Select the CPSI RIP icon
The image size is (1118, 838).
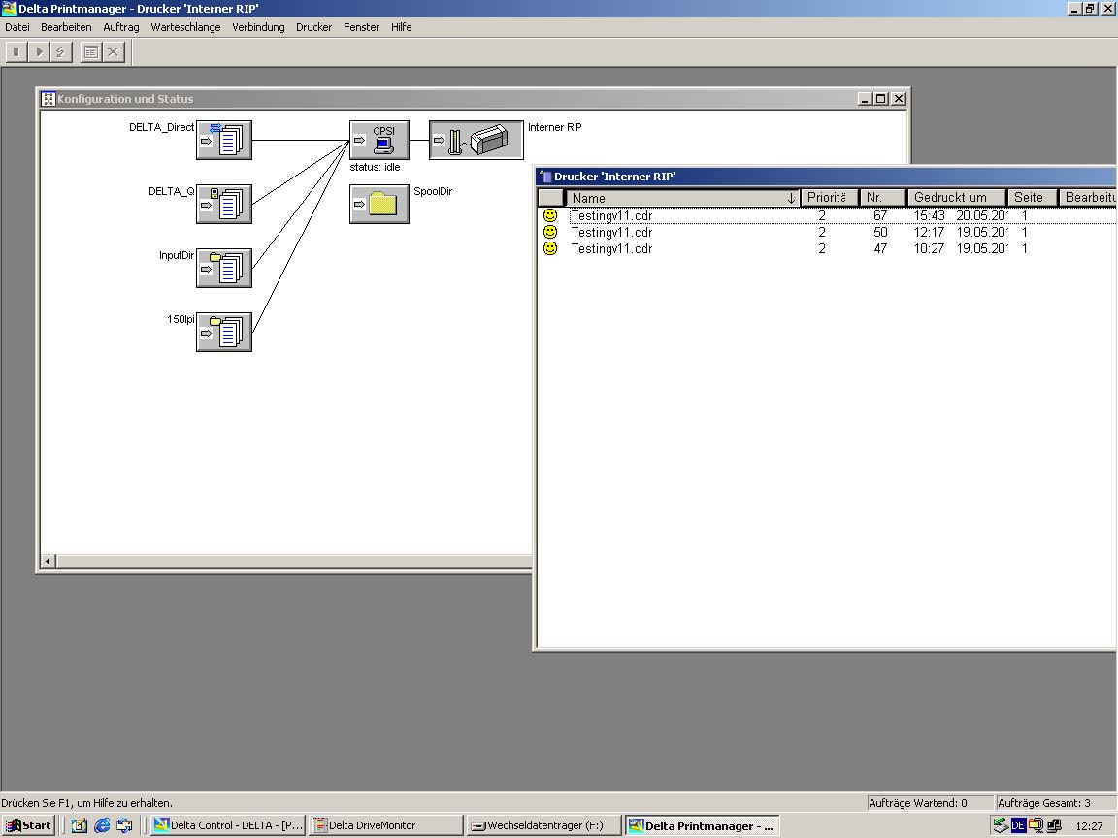(x=379, y=140)
